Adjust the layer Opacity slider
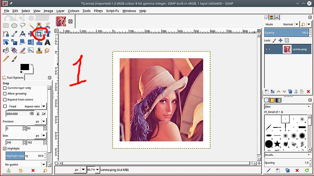The height and width of the screenshot is (176, 314). [x=286, y=33]
